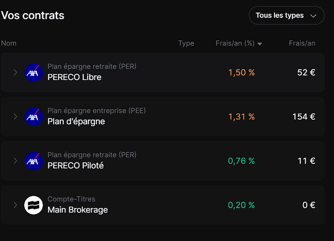Sort contracts by Nom column
Image resolution: width=334 pixels, height=241 pixels.
pos(9,43)
